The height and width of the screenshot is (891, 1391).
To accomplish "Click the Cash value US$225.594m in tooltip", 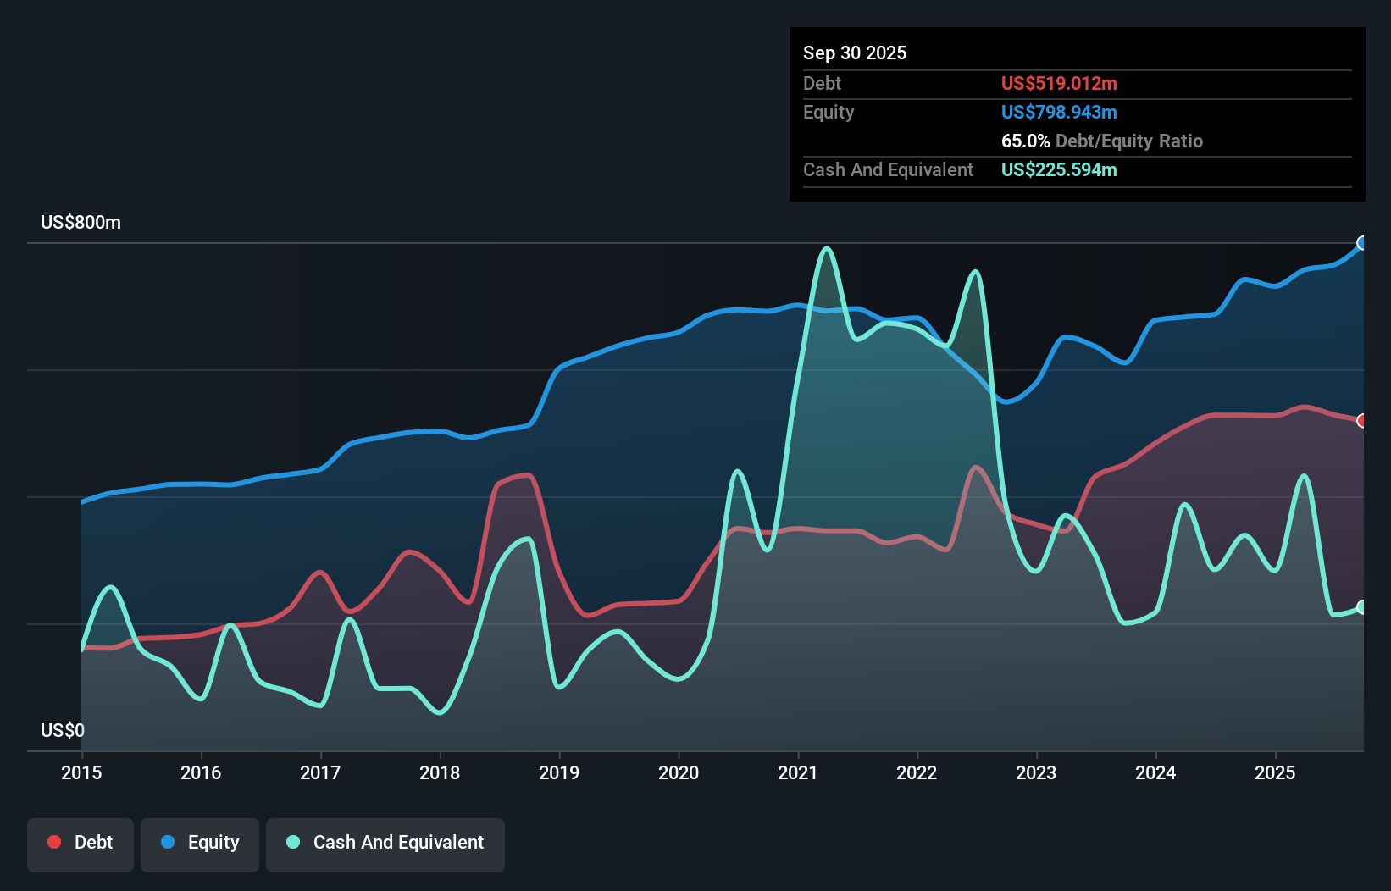I will pyautogui.click(x=1059, y=170).
